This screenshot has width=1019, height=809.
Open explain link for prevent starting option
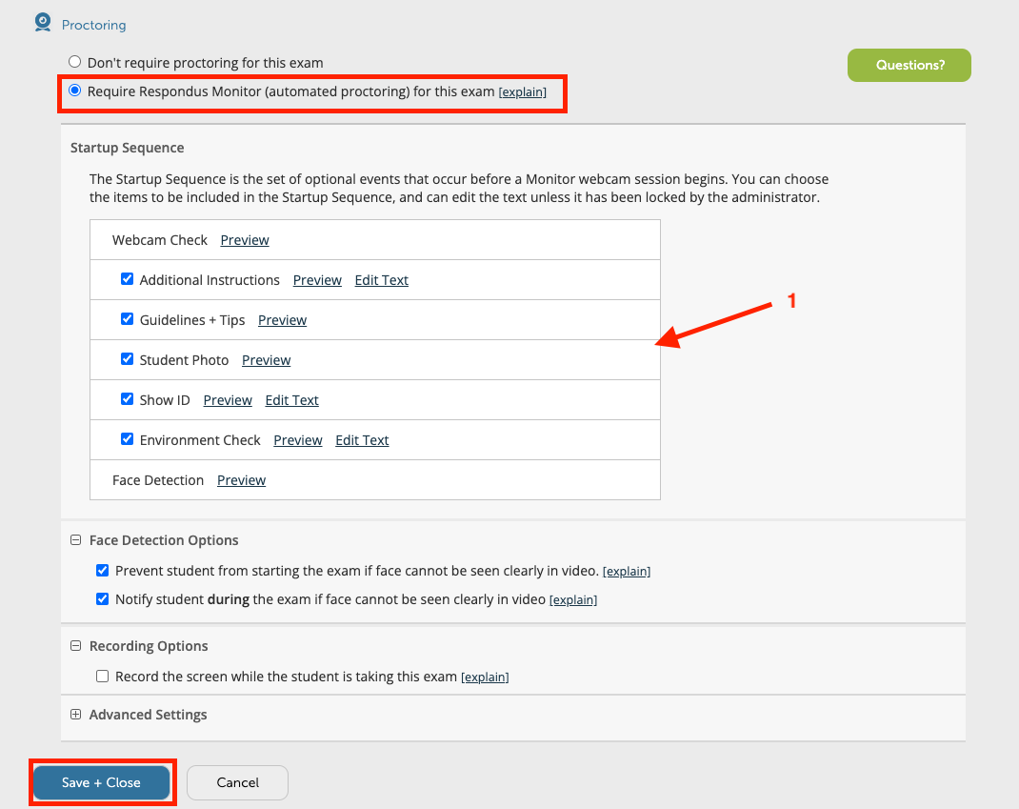[x=627, y=572]
